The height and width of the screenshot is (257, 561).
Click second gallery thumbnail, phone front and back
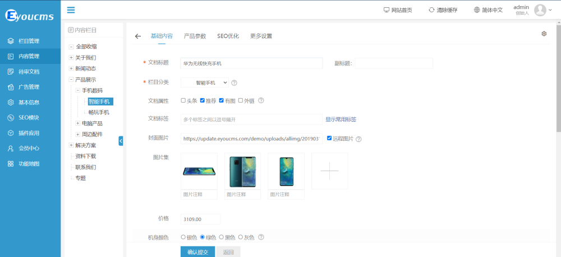[242, 171]
